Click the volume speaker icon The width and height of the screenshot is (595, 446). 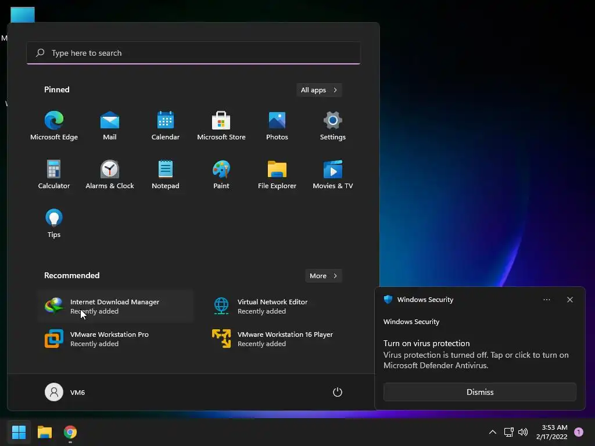point(523,432)
